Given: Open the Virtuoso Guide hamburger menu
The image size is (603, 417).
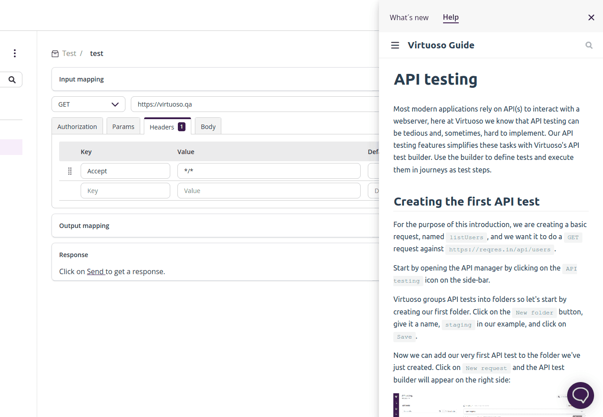Looking at the screenshot, I should 395,45.
